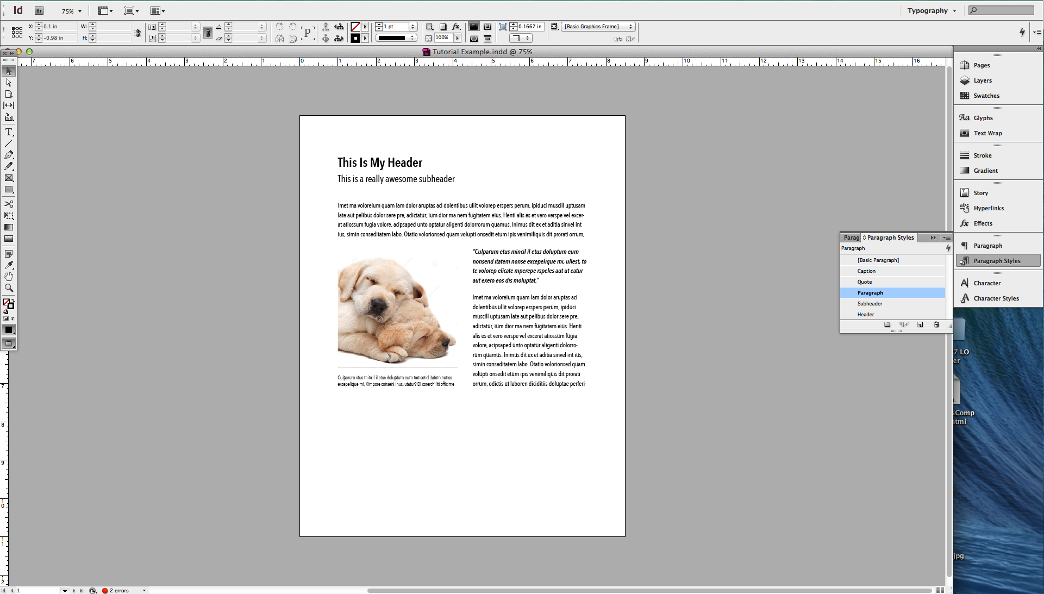The image size is (1044, 594).
Task: Select the Scissors tool
Action: [x=9, y=204]
